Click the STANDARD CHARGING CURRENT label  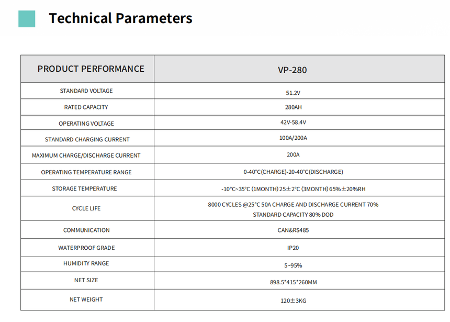click(87, 139)
